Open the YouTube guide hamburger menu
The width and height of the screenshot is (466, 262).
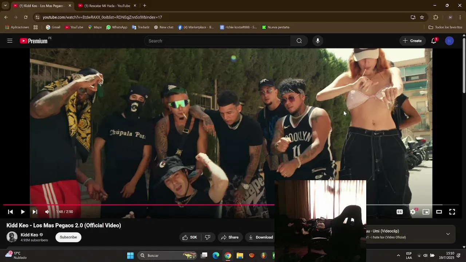pos(10,41)
